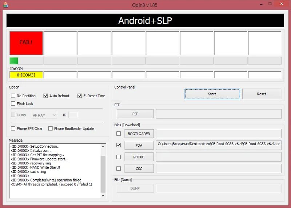Click the Odin3 application icon in title bar
The width and height of the screenshot is (291, 208).
point(6,5)
